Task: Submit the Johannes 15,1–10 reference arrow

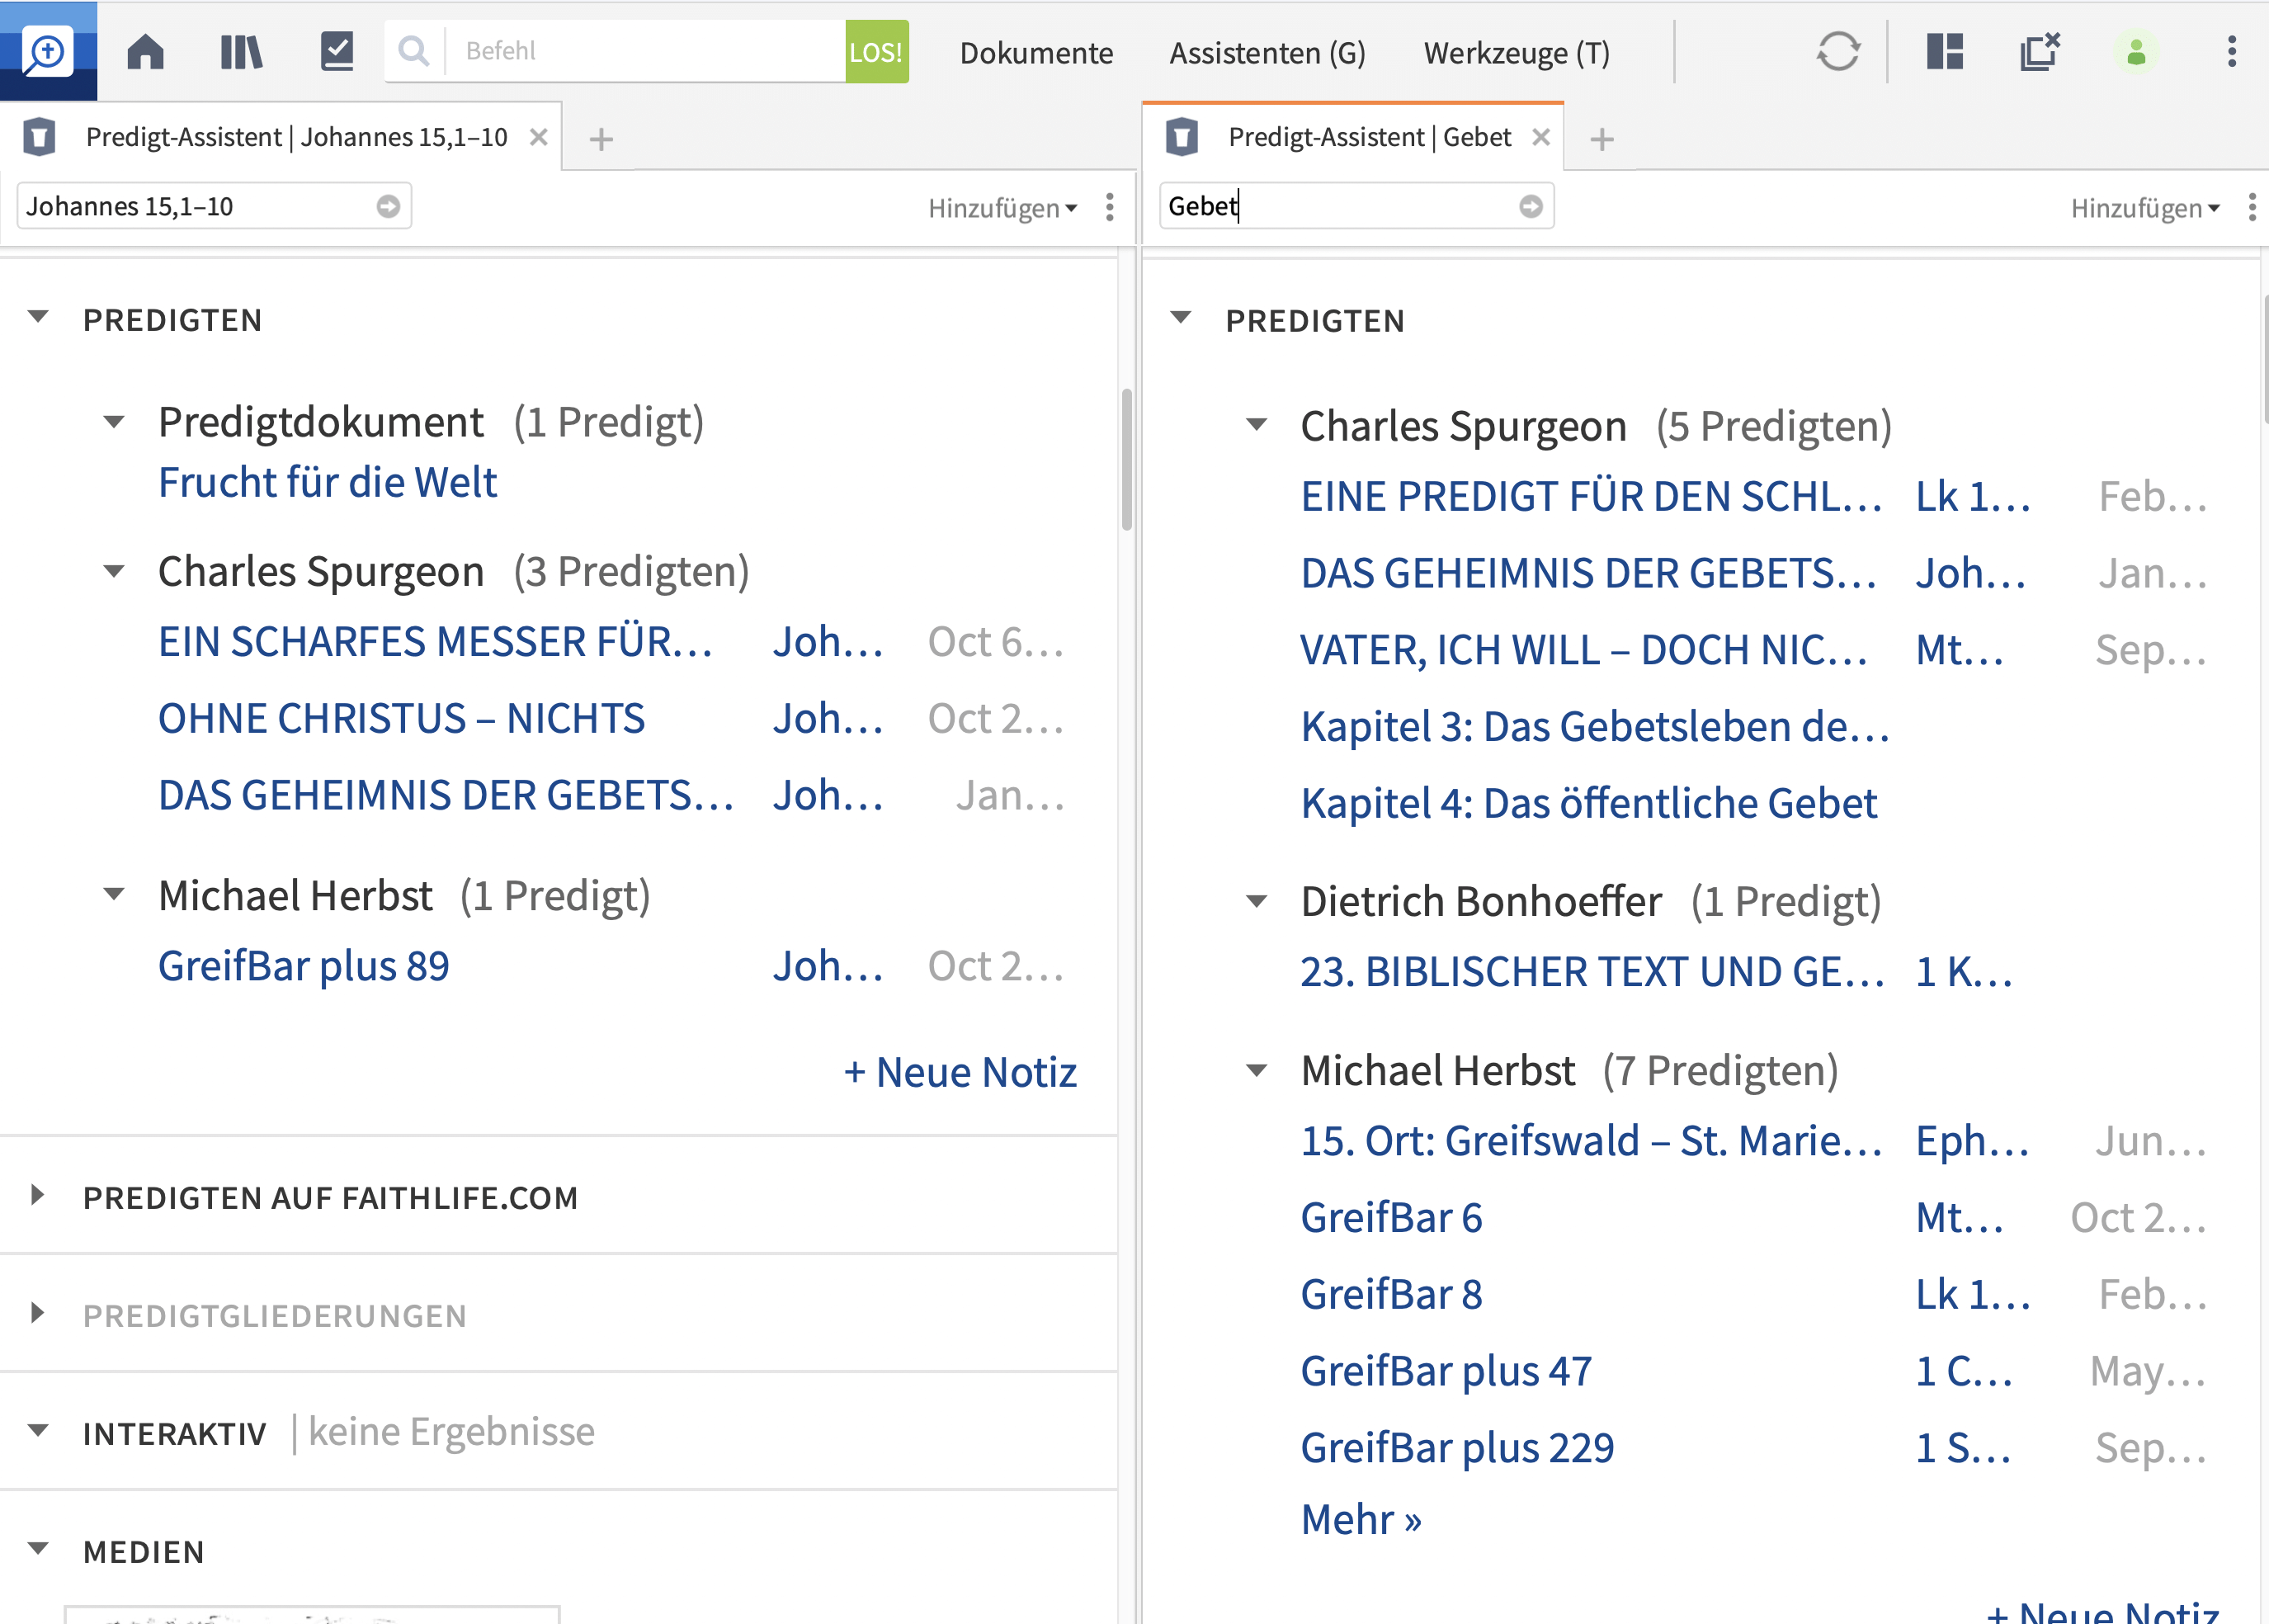Action: [x=388, y=206]
